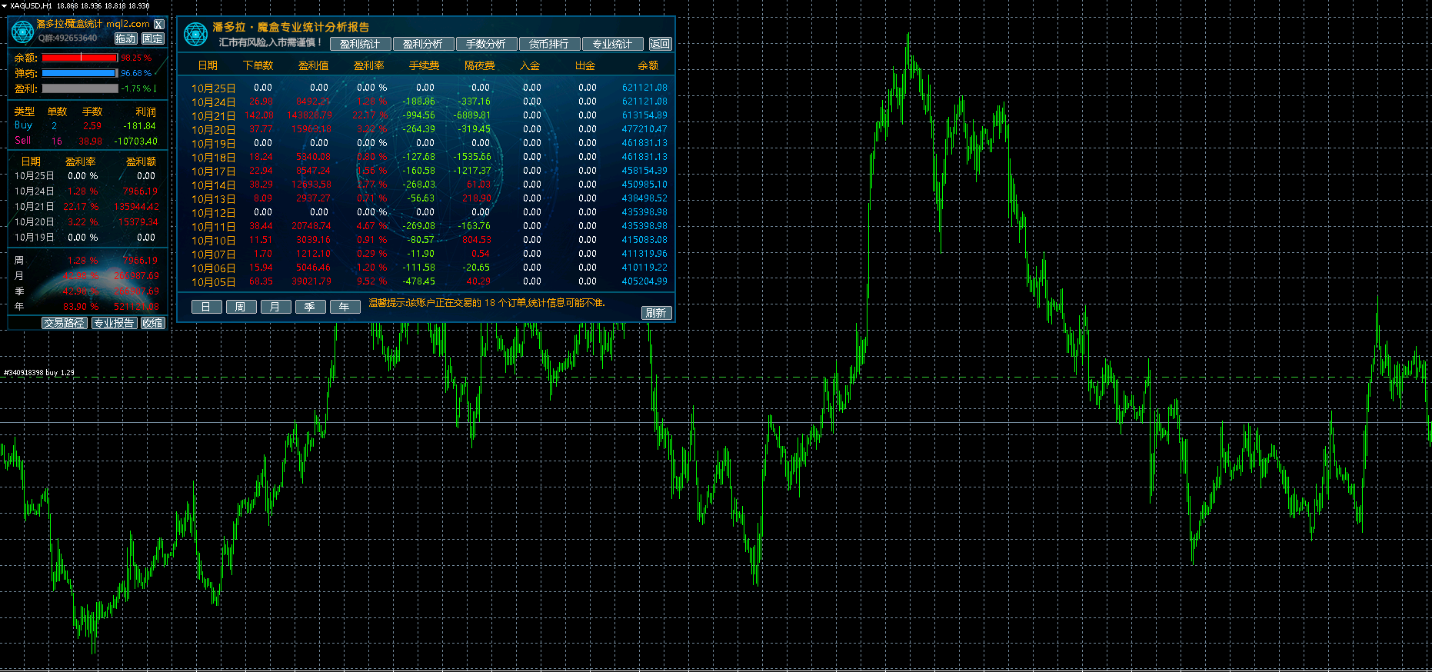Image resolution: width=1432 pixels, height=672 pixels.
Task: Click the 10月05日 row date in the report table
Action: coord(214,282)
